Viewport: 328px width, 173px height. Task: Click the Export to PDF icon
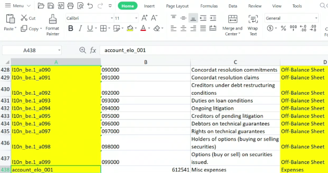(61, 6)
